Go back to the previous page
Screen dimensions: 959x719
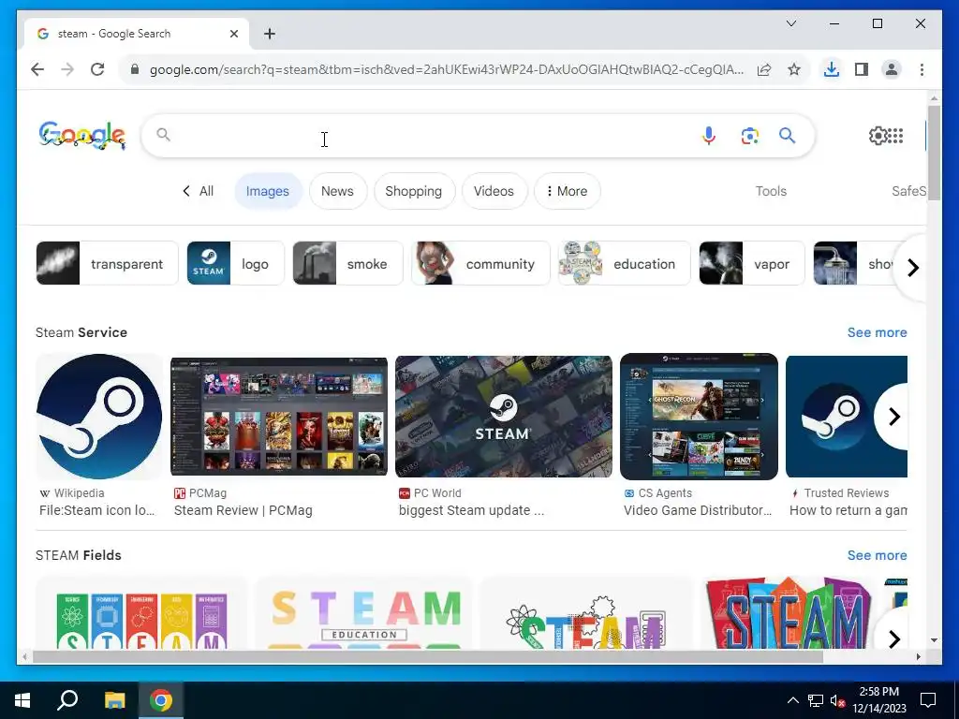[37, 69]
